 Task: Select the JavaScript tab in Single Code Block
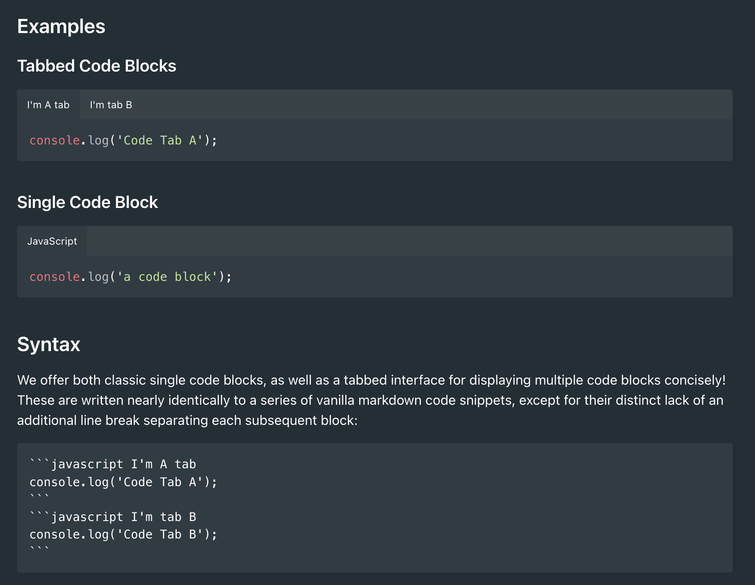(x=52, y=241)
